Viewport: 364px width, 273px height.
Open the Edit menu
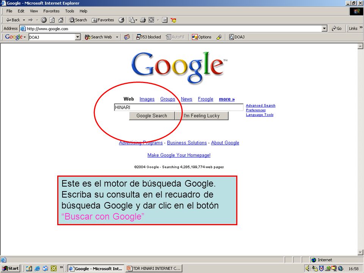(21, 11)
